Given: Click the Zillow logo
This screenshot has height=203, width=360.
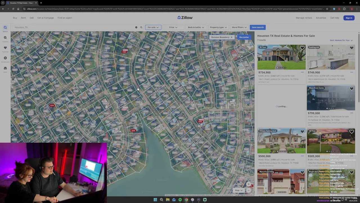Looking at the screenshot, I should [x=185, y=17].
